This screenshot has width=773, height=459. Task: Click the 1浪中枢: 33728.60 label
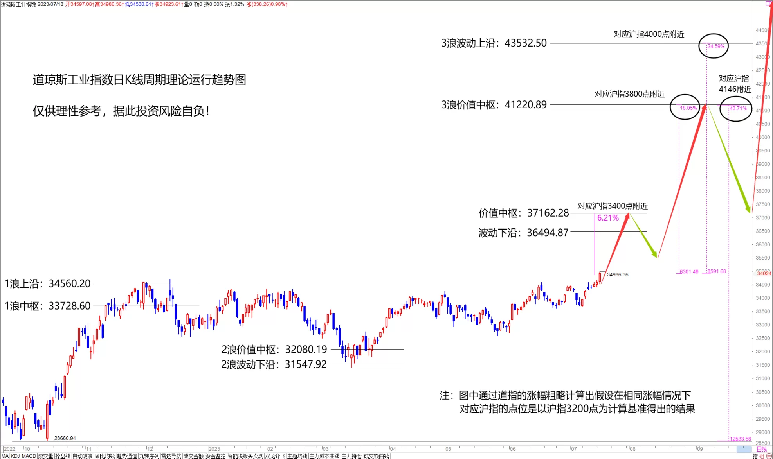tap(47, 306)
